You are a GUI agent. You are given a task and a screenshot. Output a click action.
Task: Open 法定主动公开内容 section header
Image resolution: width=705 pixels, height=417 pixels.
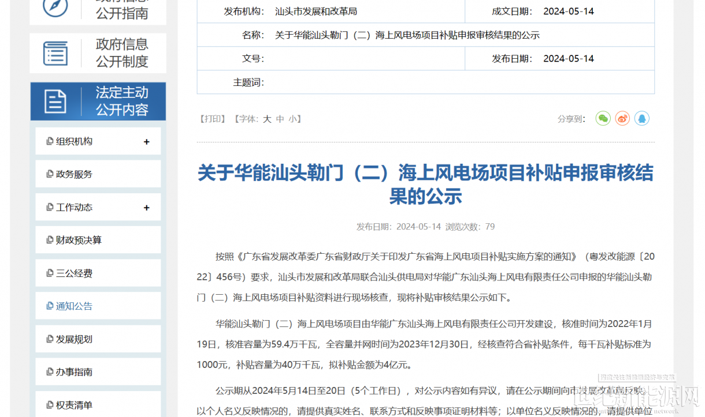coord(98,102)
